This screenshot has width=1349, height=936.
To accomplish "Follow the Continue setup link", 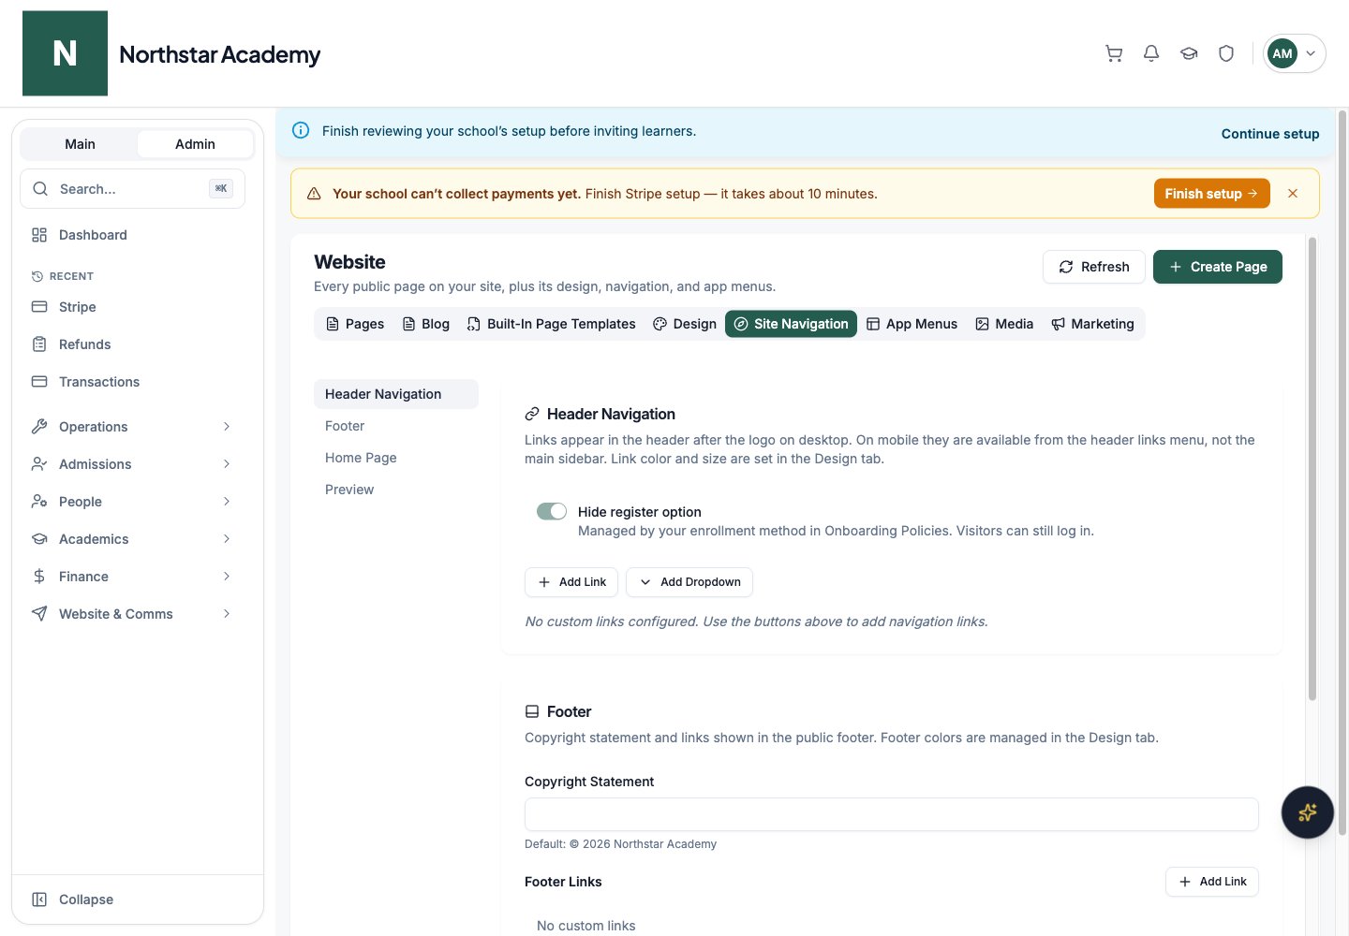I will pyautogui.click(x=1270, y=134).
